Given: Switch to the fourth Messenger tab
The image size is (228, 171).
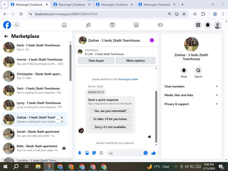Looking at the screenshot, I should tap(157, 5).
